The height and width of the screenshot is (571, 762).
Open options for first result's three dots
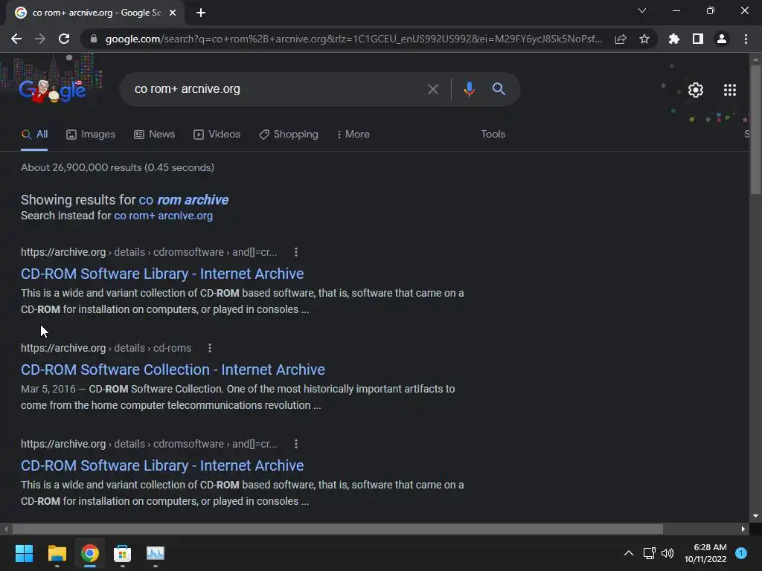click(296, 252)
